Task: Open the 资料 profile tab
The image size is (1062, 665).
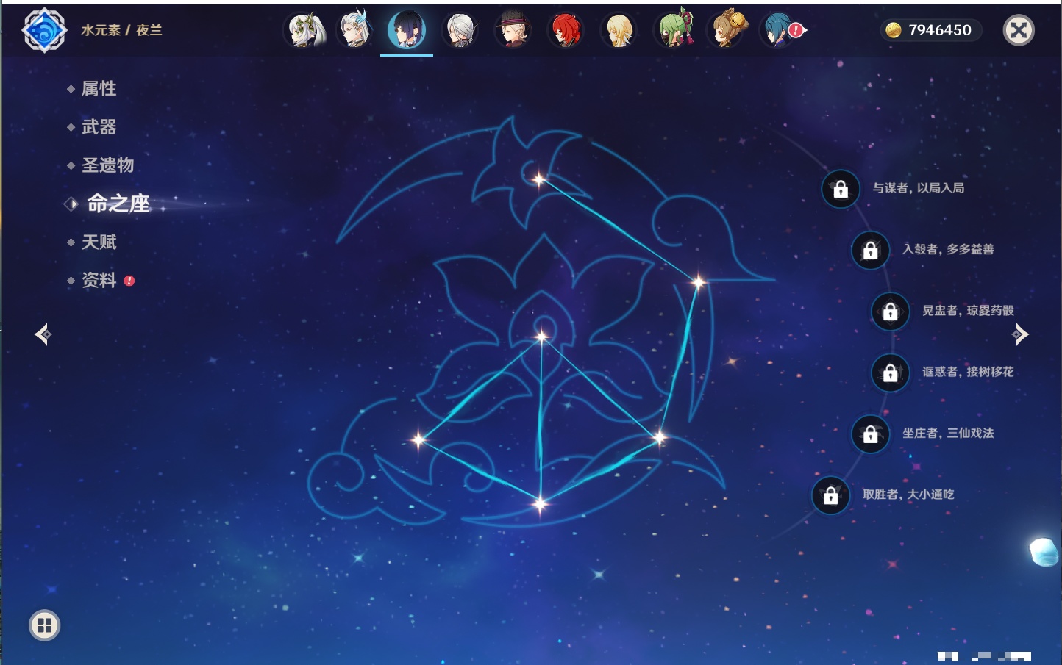Action: pyautogui.click(x=99, y=280)
